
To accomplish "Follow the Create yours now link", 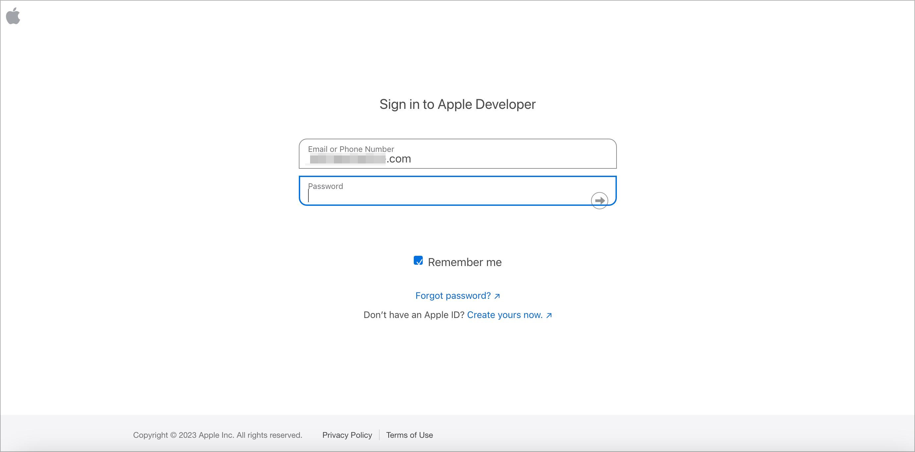I will point(509,315).
